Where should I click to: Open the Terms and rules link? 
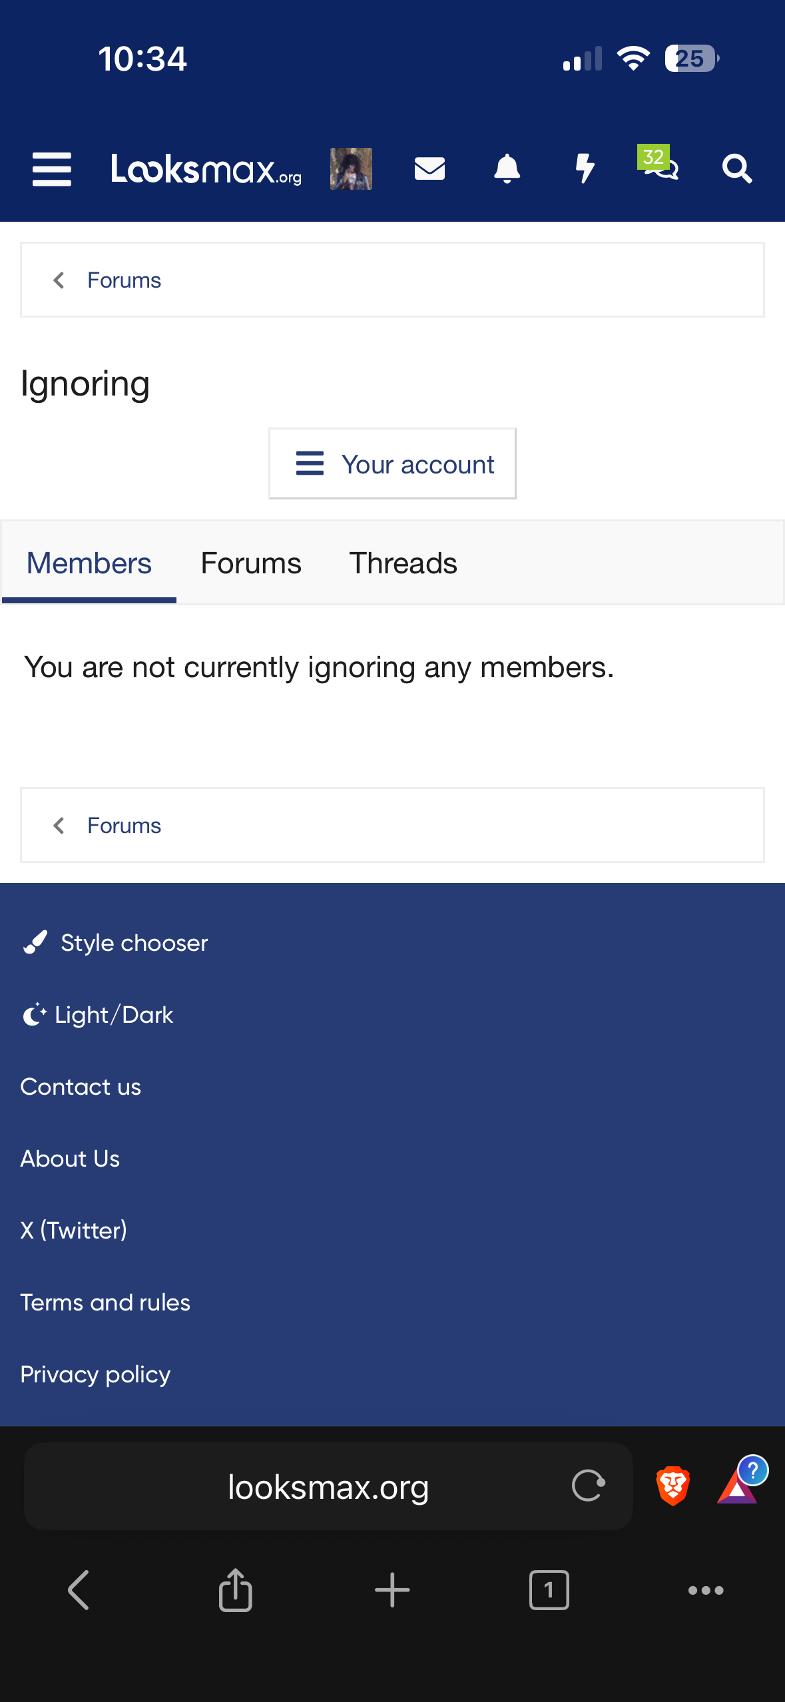[105, 1302]
